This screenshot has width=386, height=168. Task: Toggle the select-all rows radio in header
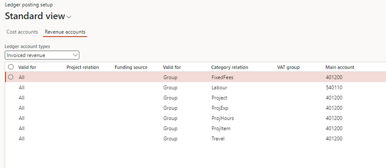point(11,67)
